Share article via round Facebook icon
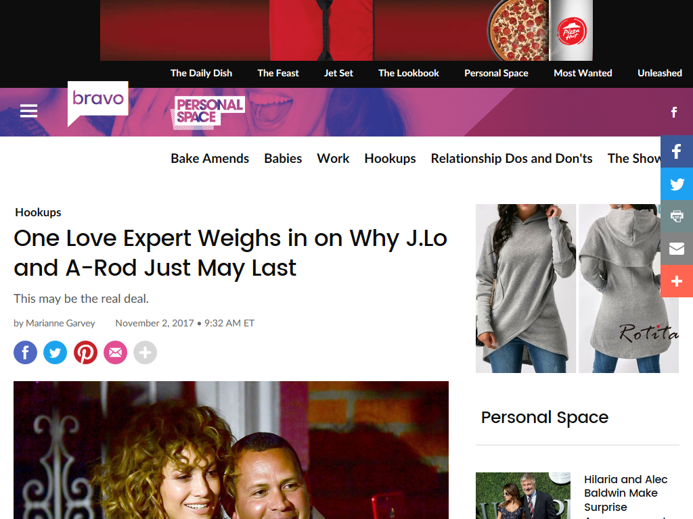The image size is (693, 519). 25,352
